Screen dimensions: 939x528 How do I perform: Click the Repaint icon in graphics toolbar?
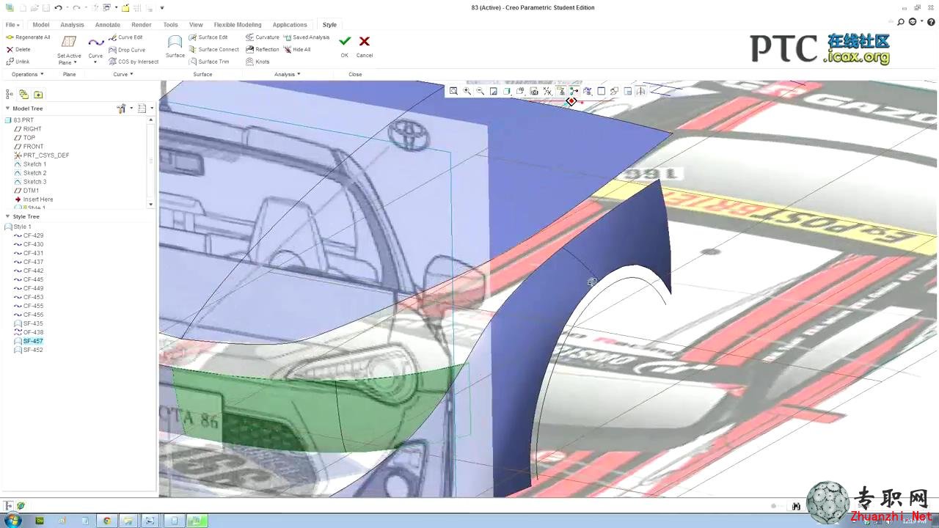pyautogui.click(x=494, y=91)
